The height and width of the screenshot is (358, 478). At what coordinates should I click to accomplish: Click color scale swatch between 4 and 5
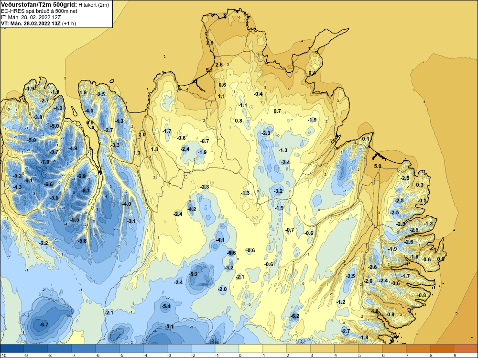point(347,348)
